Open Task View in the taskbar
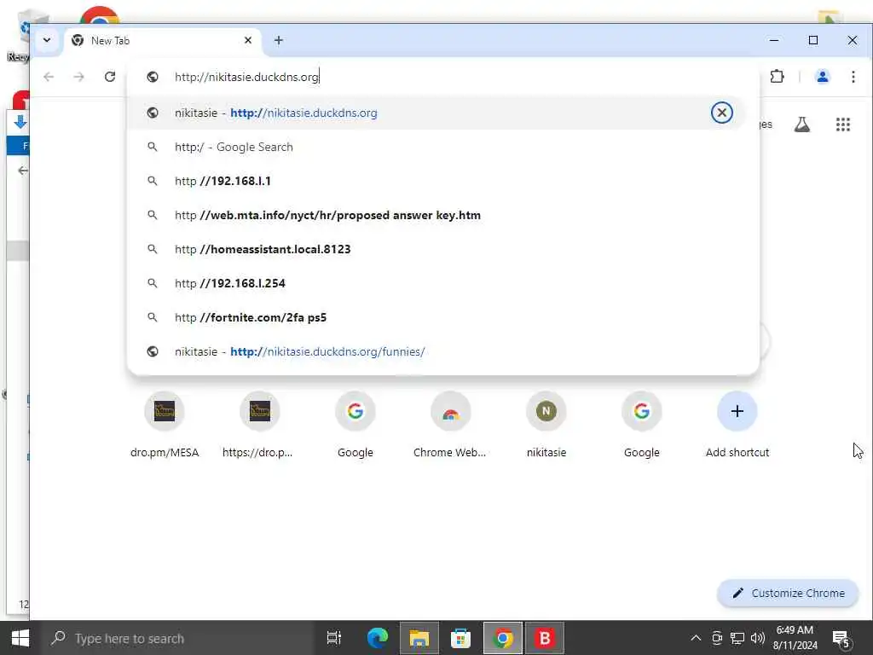 tap(333, 638)
